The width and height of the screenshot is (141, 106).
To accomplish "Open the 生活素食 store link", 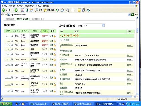I will (63, 60).
